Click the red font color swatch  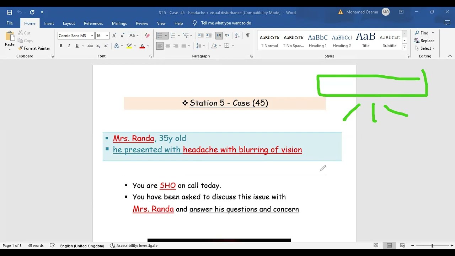click(142, 46)
